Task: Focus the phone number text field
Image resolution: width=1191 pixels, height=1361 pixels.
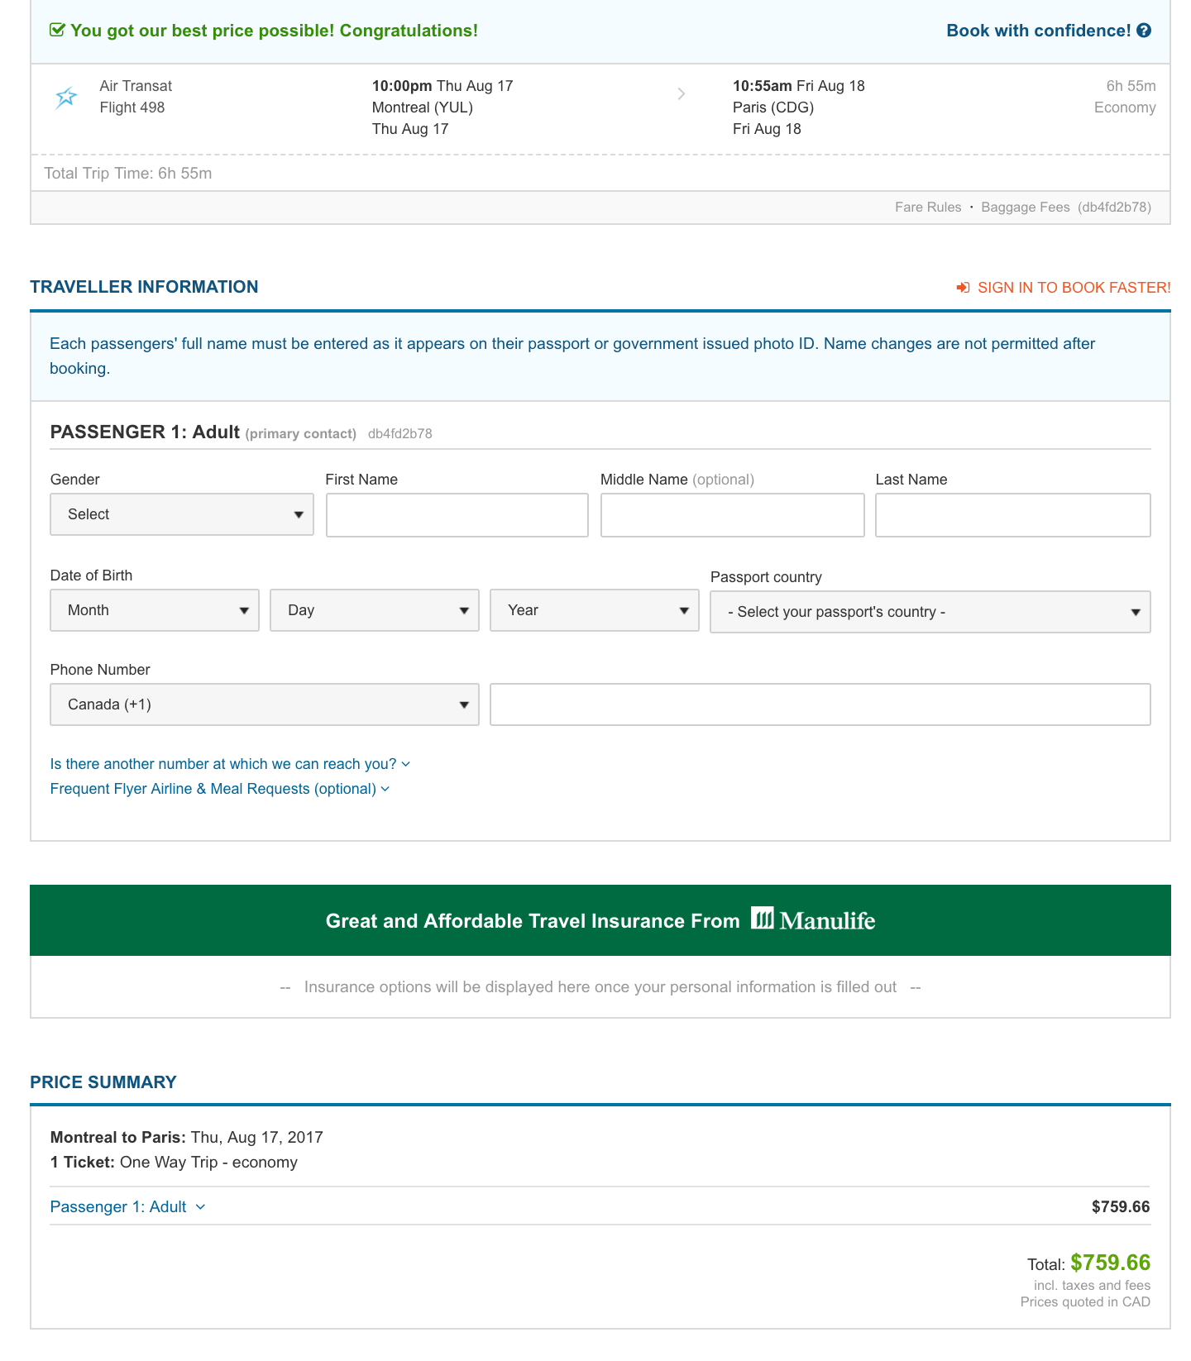Action: [x=820, y=704]
